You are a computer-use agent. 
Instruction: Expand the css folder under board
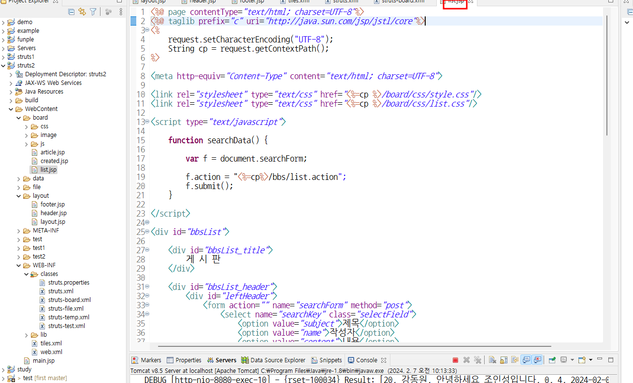pos(27,126)
